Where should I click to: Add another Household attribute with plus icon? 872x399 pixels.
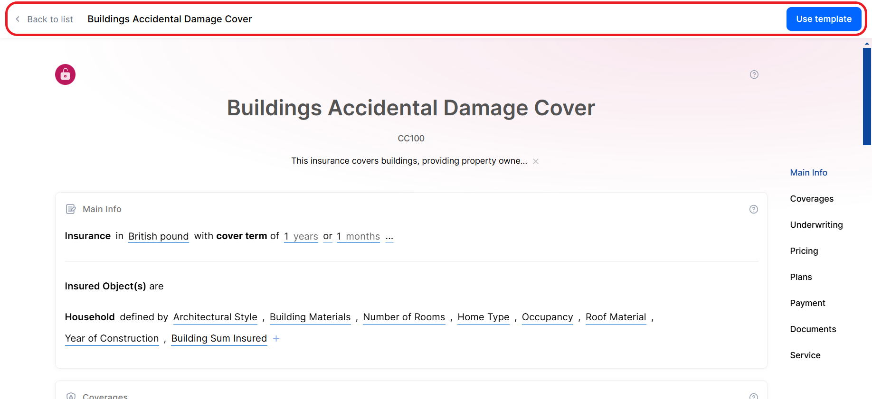coord(276,339)
